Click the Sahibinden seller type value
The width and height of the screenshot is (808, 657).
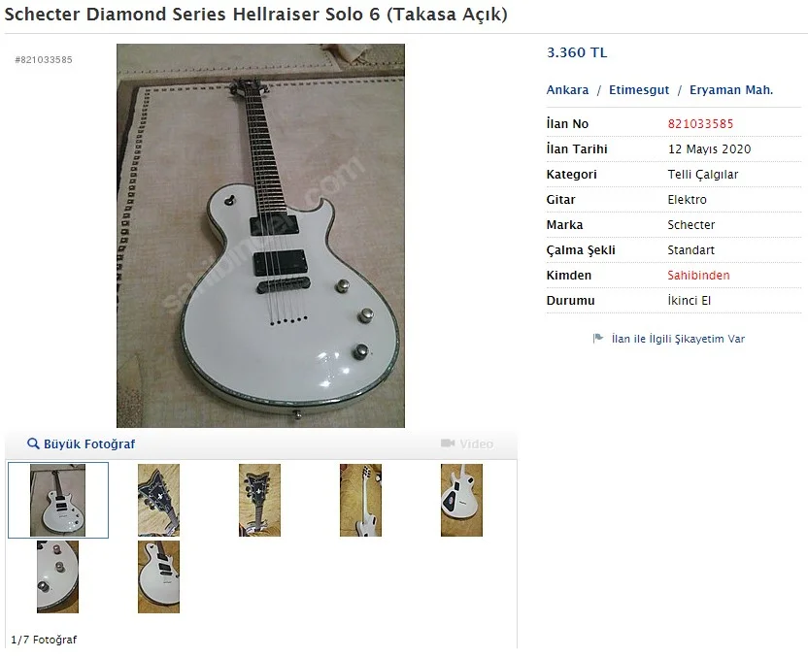[x=698, y=275]
